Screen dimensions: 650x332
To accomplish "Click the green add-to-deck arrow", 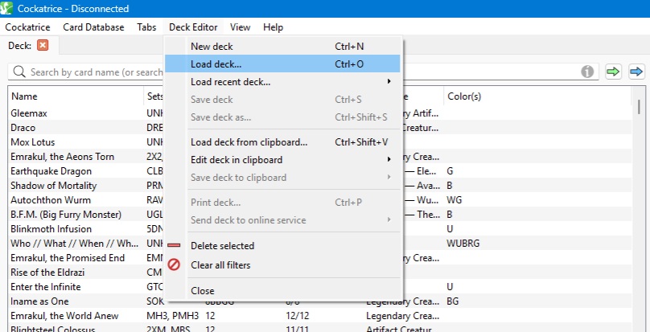I will (614, 72).
